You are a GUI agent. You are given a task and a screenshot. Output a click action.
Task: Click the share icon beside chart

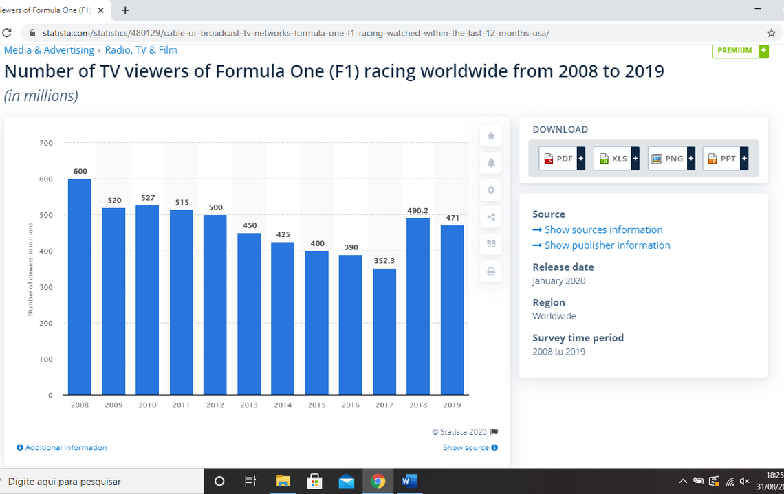(491, 217)
